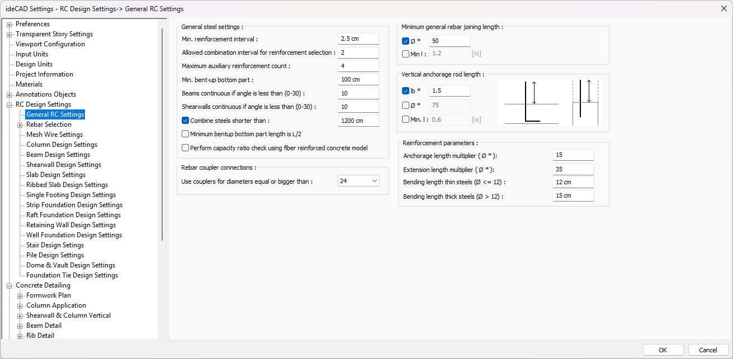Toggle the lb * anchorage checkbox
The image size is (733, 359).
(406, 90)
